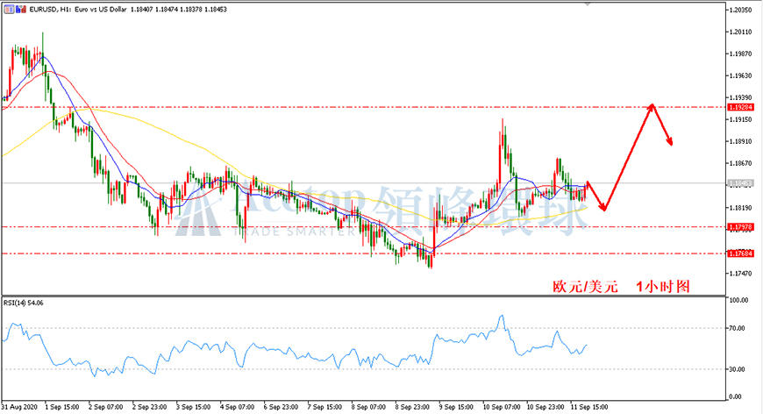Click the 1.19390 price axis value
763x414 pixels.
740,97
